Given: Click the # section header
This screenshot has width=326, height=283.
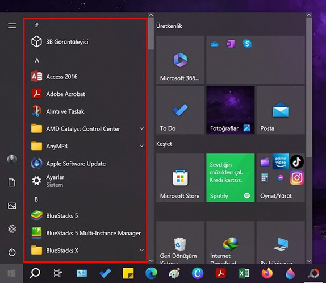Looking at the screenshot, I should click(x=36, y=25).
